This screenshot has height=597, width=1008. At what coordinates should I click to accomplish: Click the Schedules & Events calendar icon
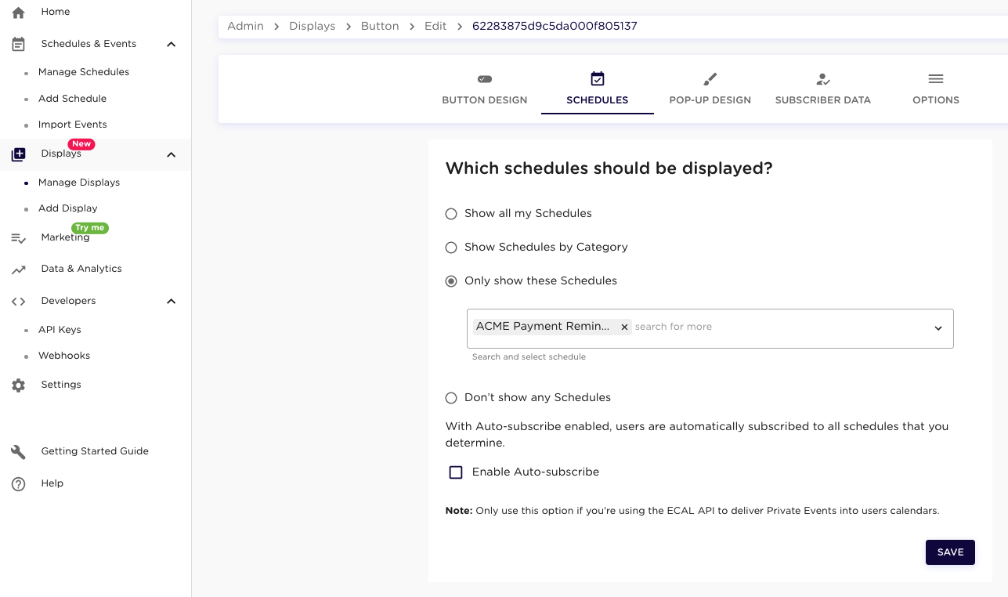pyautogui.click(x=18, y=45)
